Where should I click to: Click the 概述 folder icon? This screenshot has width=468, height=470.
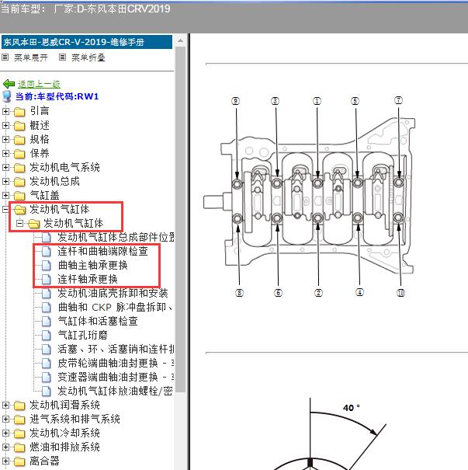coord(19,126)
